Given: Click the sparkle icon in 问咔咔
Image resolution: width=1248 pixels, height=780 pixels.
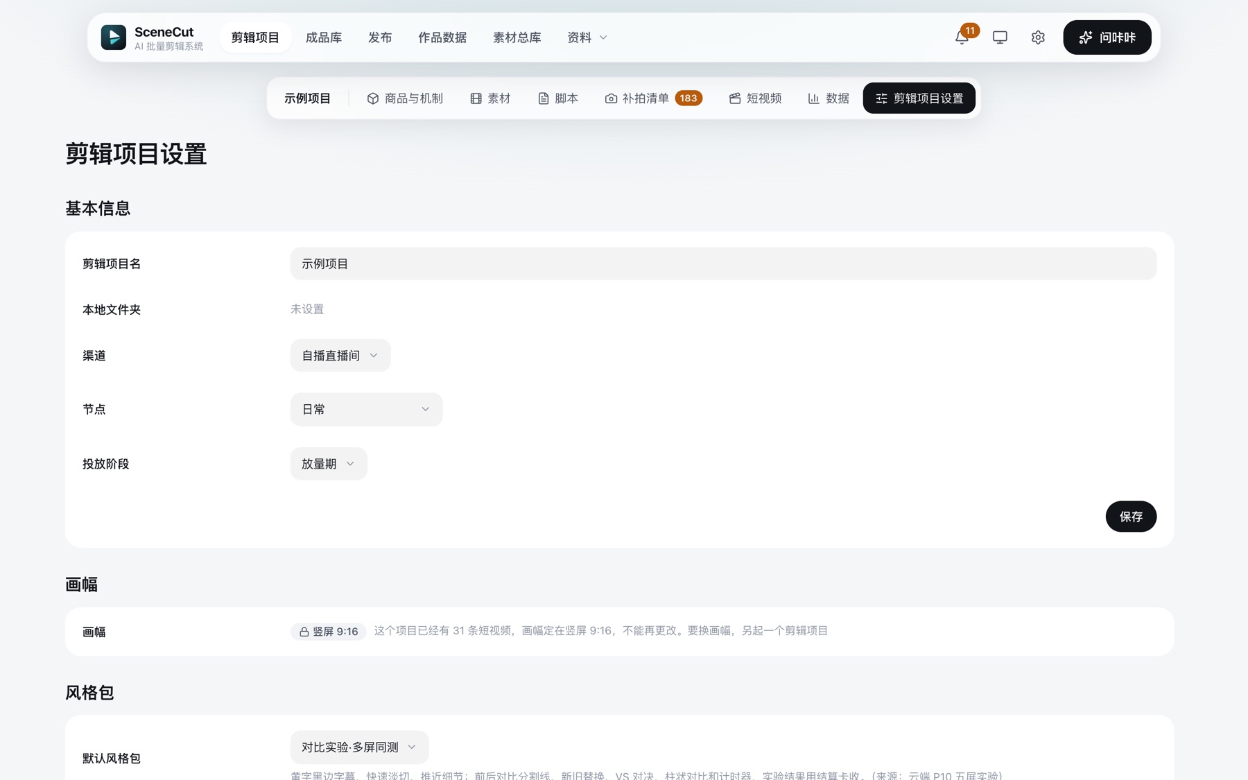Looking at the screenshot, I should [1086, 37].
